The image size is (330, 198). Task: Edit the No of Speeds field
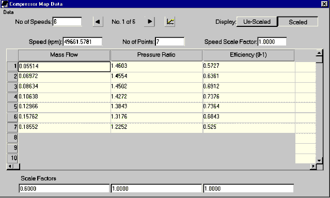(67, 22)
